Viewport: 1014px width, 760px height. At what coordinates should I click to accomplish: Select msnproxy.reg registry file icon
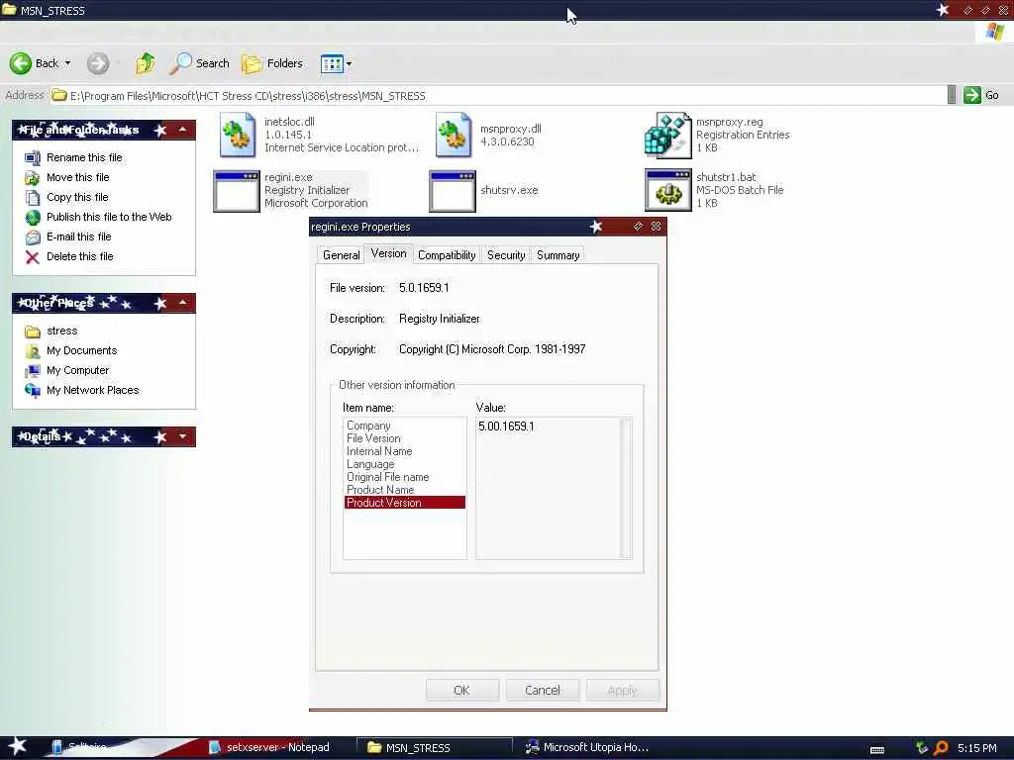(668, 135)
